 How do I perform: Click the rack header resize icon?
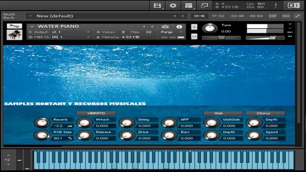(297, 16)
